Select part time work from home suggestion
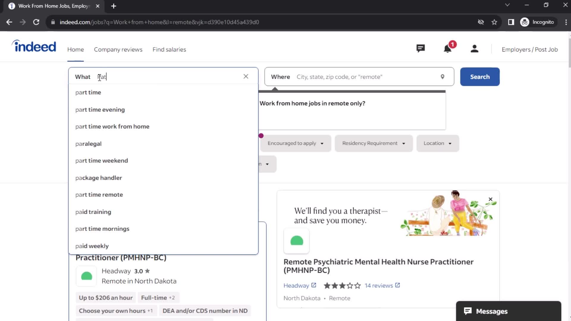This screenshot has width=571, height=321. [112, 126]
